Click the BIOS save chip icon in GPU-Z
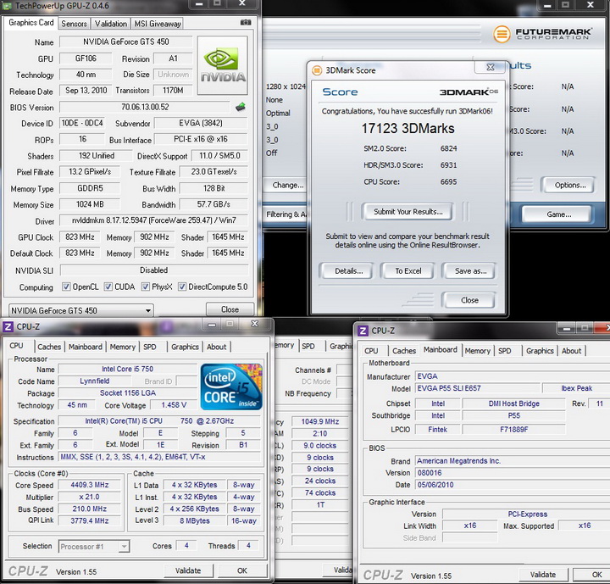 pos(241,107)
